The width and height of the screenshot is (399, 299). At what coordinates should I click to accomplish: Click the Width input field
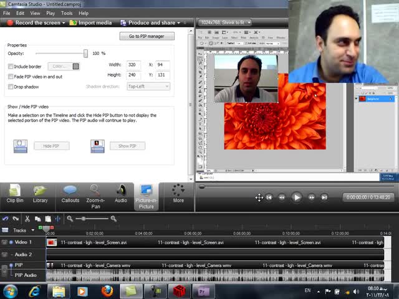coord(133,65)
